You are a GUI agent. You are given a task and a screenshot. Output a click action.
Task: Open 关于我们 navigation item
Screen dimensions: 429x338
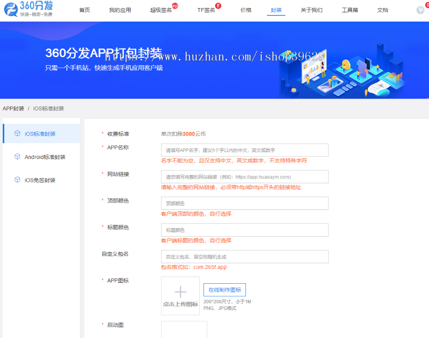pos(311,10)
